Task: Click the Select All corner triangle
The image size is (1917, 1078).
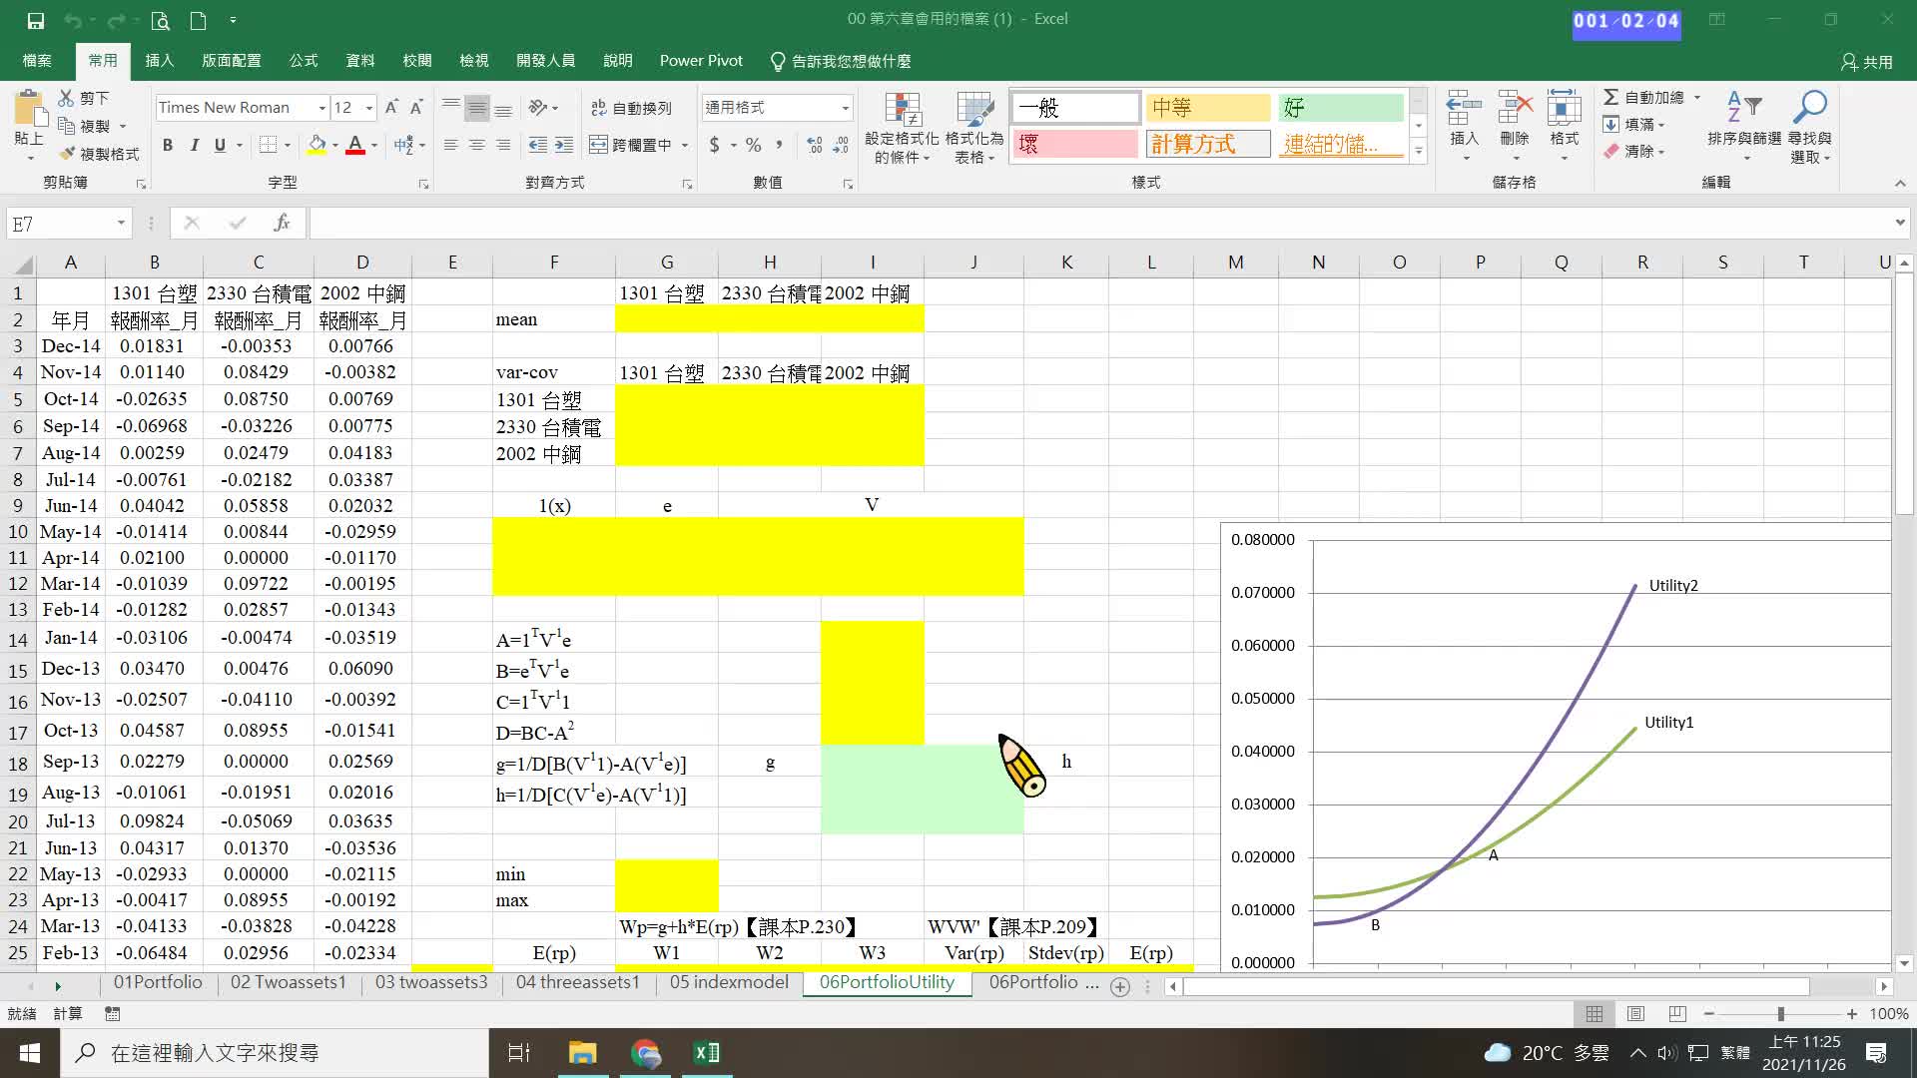Action: [x=23, y=265]
